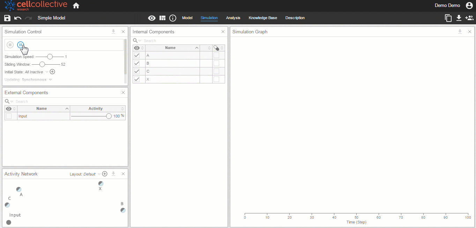The width and height of the screenshot is (476, 228).
Task: Download the Simulation Graph
Action: pos(460,32)
